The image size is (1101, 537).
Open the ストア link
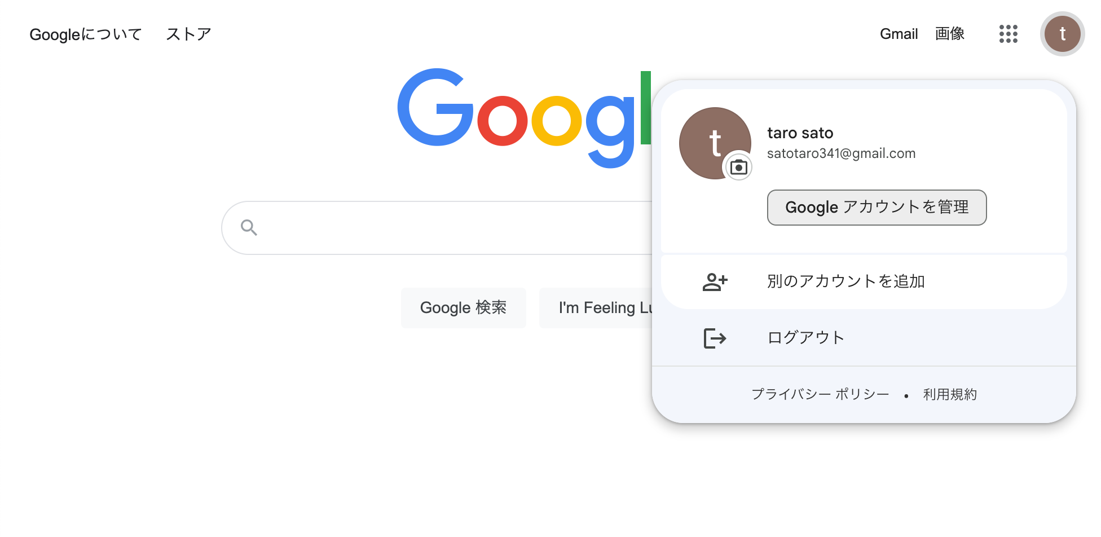tap(188, 34)
